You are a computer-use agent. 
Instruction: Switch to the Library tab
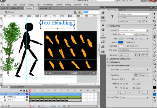[x=122, y=10]
